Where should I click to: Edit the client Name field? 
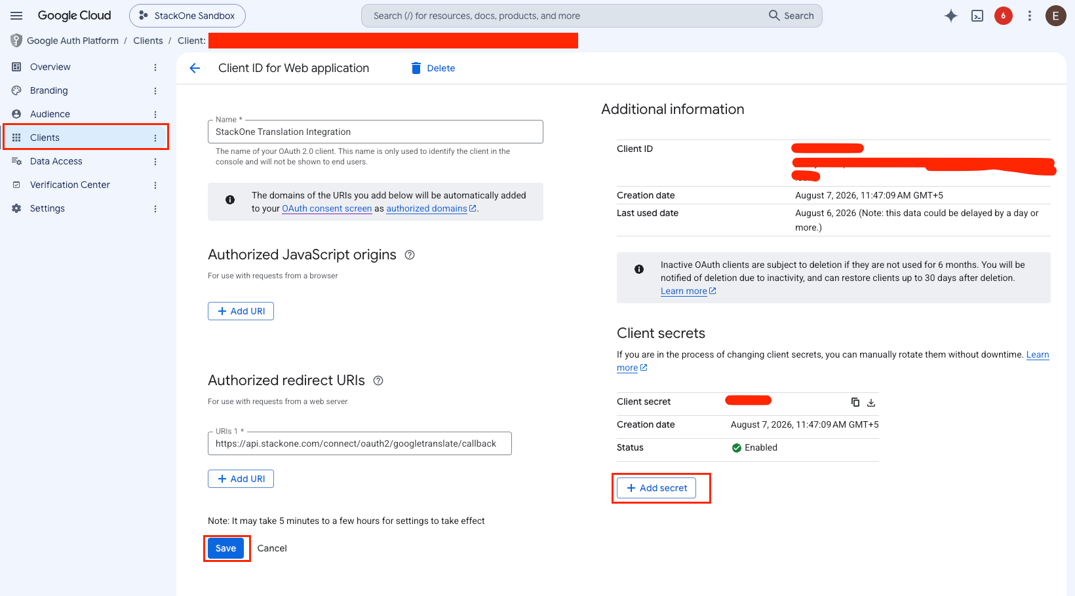tap(376, 132)
